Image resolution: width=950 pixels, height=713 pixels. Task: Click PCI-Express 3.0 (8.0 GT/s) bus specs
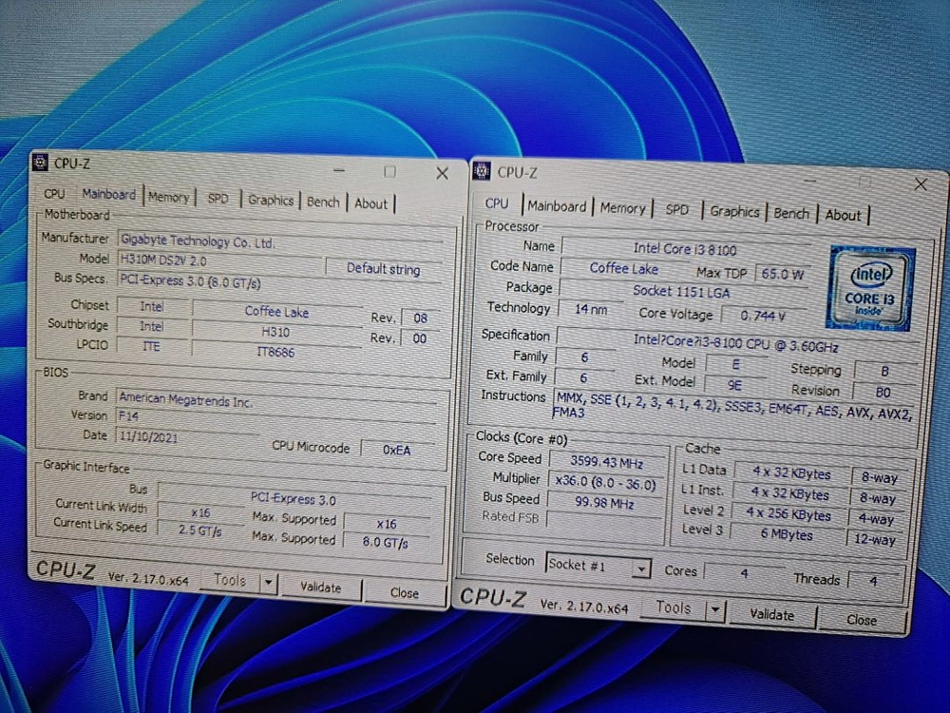[x=281, y=282]
